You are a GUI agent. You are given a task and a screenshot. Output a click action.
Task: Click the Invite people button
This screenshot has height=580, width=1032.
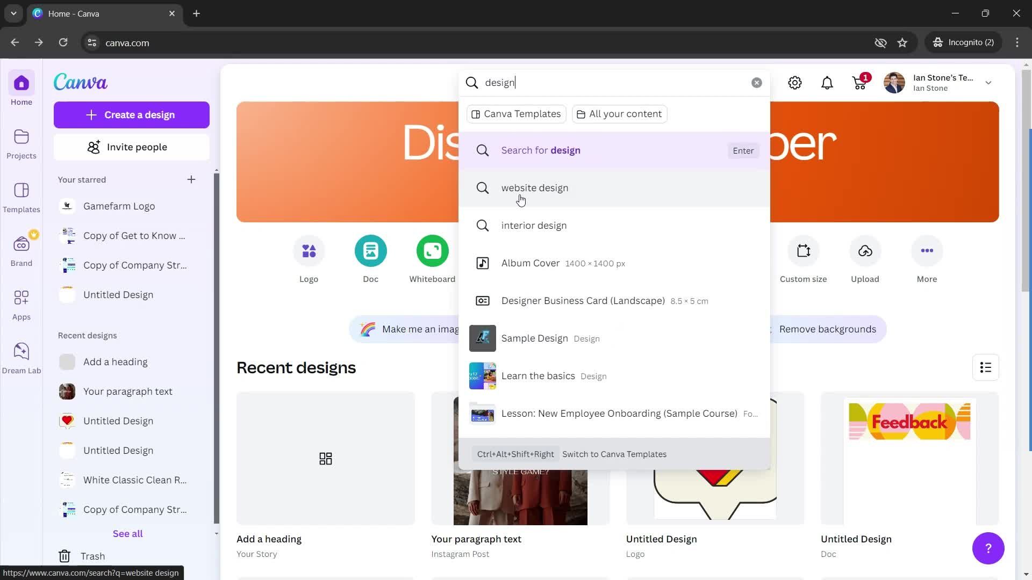(132, 147)
